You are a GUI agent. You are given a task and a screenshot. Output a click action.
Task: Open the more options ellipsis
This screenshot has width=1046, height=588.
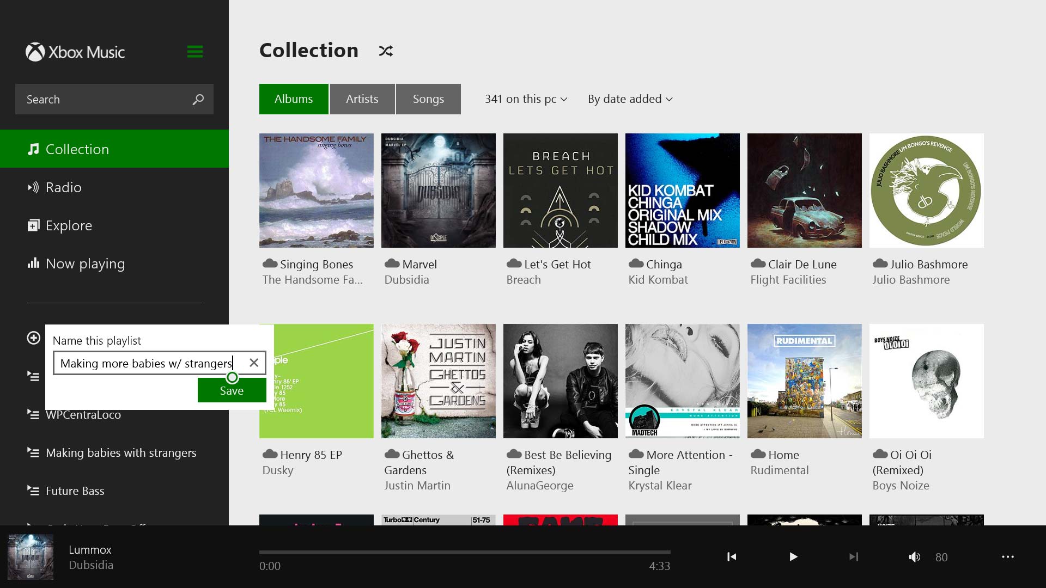click(x=1008, y=557)
